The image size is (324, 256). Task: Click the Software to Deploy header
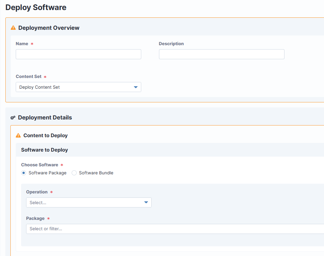(x=45, y=150)
